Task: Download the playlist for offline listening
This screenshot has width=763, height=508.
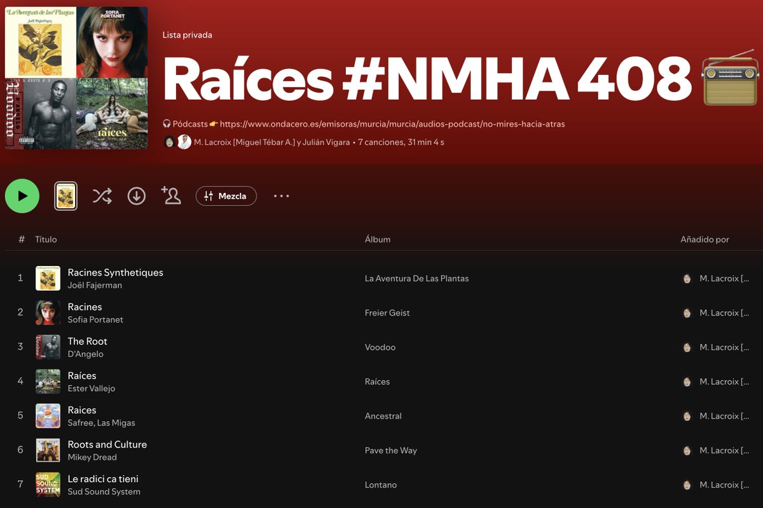Action: (136, 196)
